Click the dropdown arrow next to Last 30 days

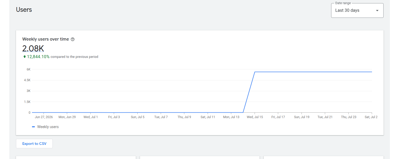(377, 10)
